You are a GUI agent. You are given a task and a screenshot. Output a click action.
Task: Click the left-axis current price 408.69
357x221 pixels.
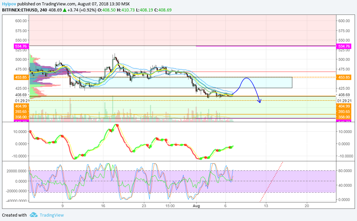pyautogui.click(x=21, y=95)
